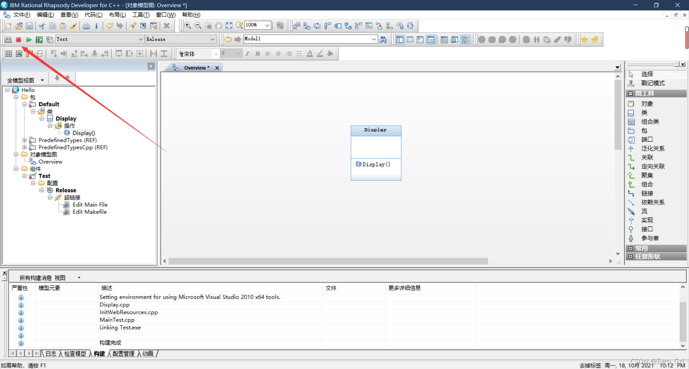Select the 对象 (Object) drawing tool
The height and width of the screenshot is (369, 689).
[x=647, y=104]
